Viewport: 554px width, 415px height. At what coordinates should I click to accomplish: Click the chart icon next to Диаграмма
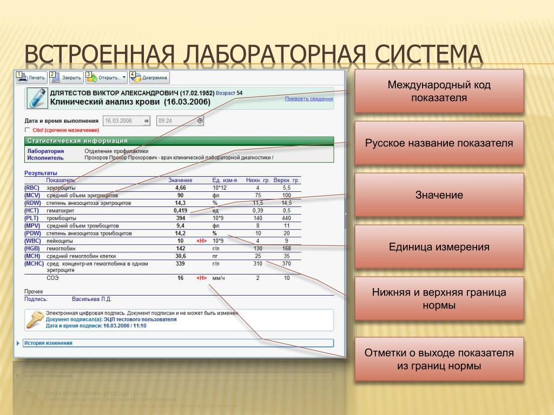pyautogui.click(x=135, y=78)
